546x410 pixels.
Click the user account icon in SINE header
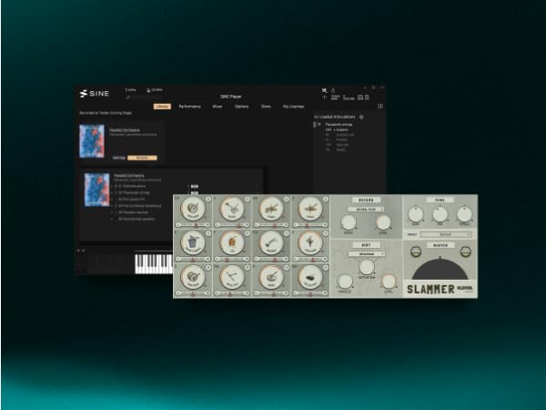point(332,90)
